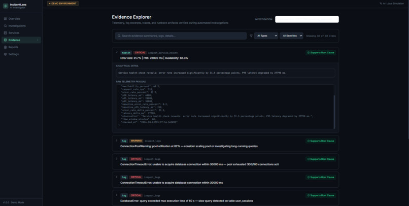Viewport: 409px width, 206px height.
Task: Click the 'slow query detected on table user_sessions' text
Action: point(225,201)
